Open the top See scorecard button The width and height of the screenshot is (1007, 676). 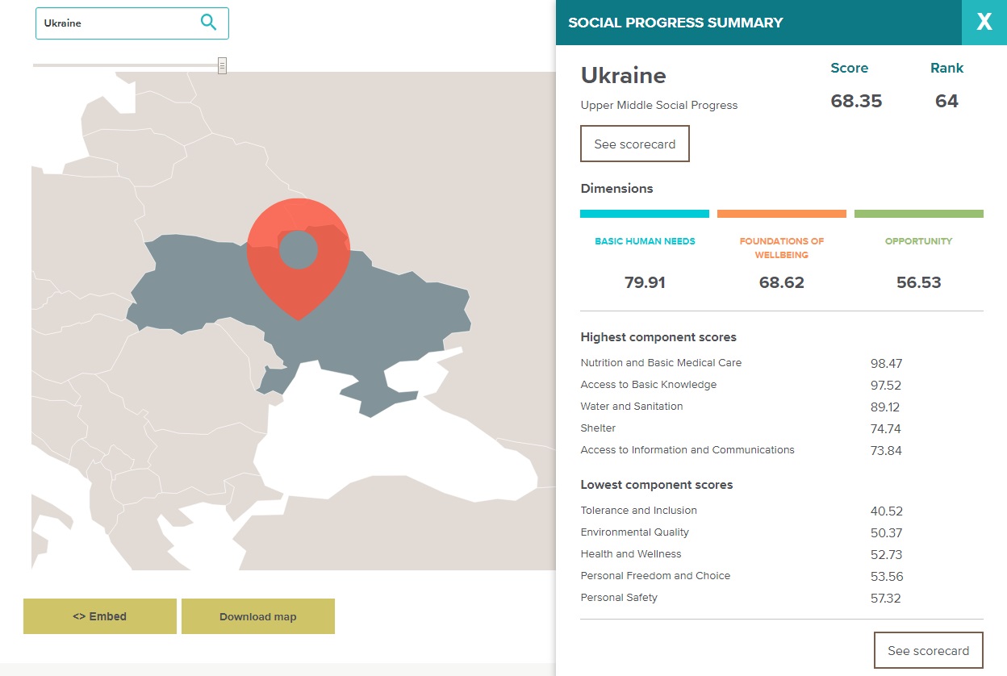click(x=634, y=144)
